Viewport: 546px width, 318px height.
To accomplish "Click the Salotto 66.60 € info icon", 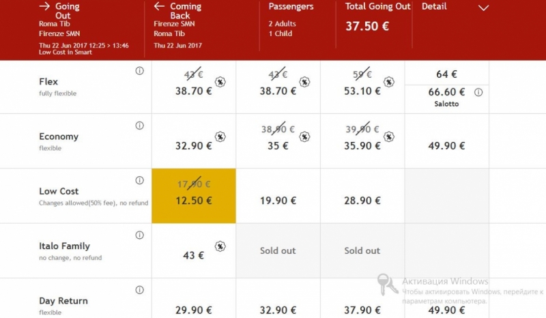I will 478,92.
